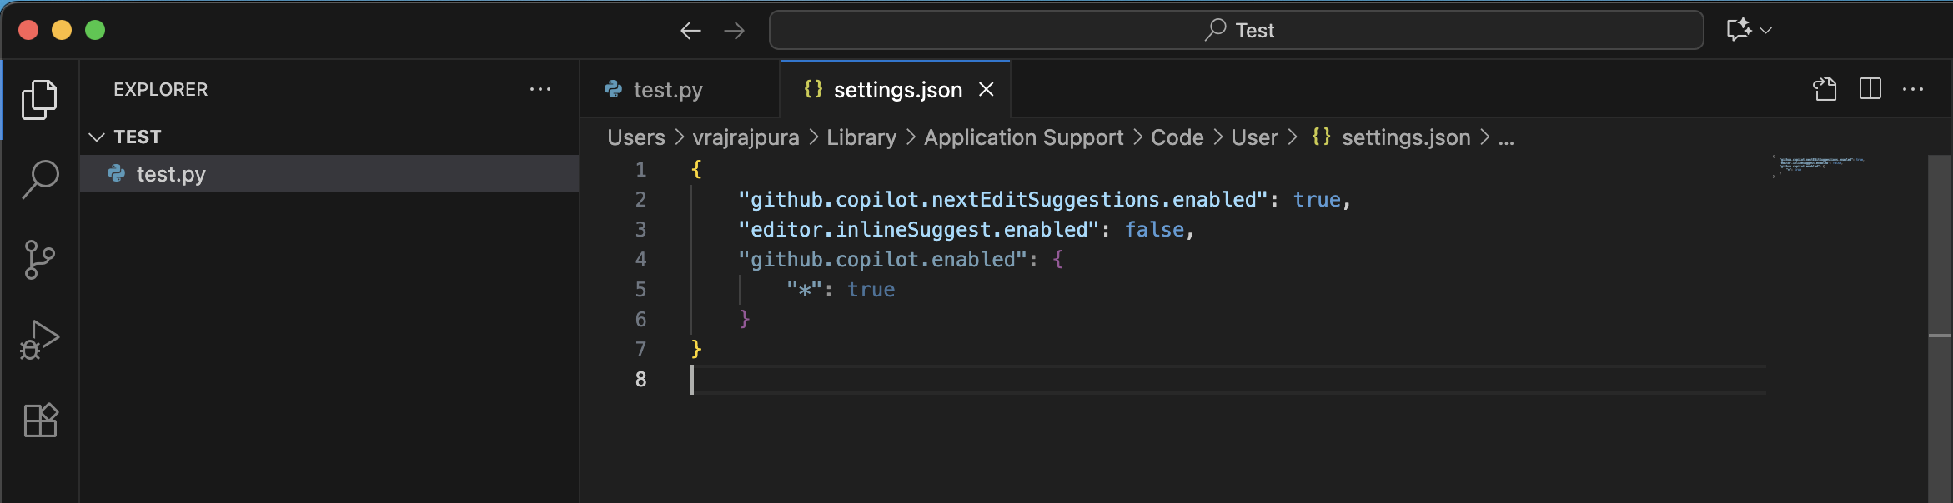Viewport: 1953px width, 503px height.
Task: Click line number 8 in the gutter
Action: click(x=640, y=380)
